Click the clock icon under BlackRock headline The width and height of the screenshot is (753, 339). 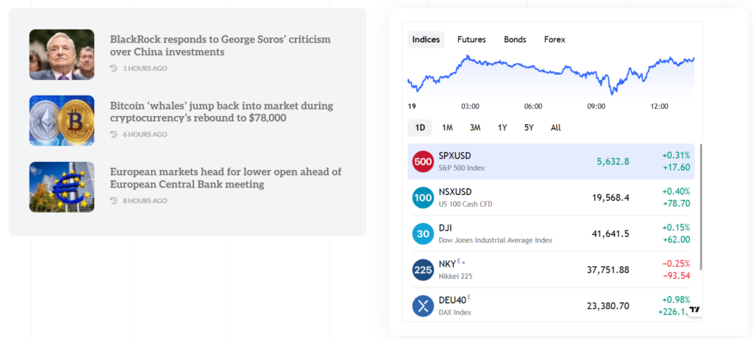point(113,68)
